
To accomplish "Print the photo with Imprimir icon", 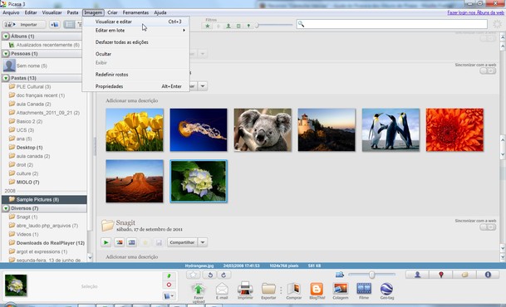I will point(245,289).
